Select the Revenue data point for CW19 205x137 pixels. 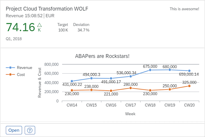[170, 70]
